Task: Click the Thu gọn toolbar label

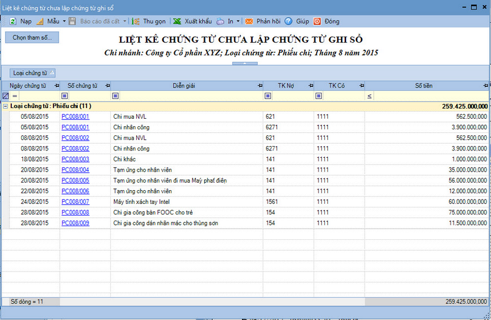Action: [154, 21]
